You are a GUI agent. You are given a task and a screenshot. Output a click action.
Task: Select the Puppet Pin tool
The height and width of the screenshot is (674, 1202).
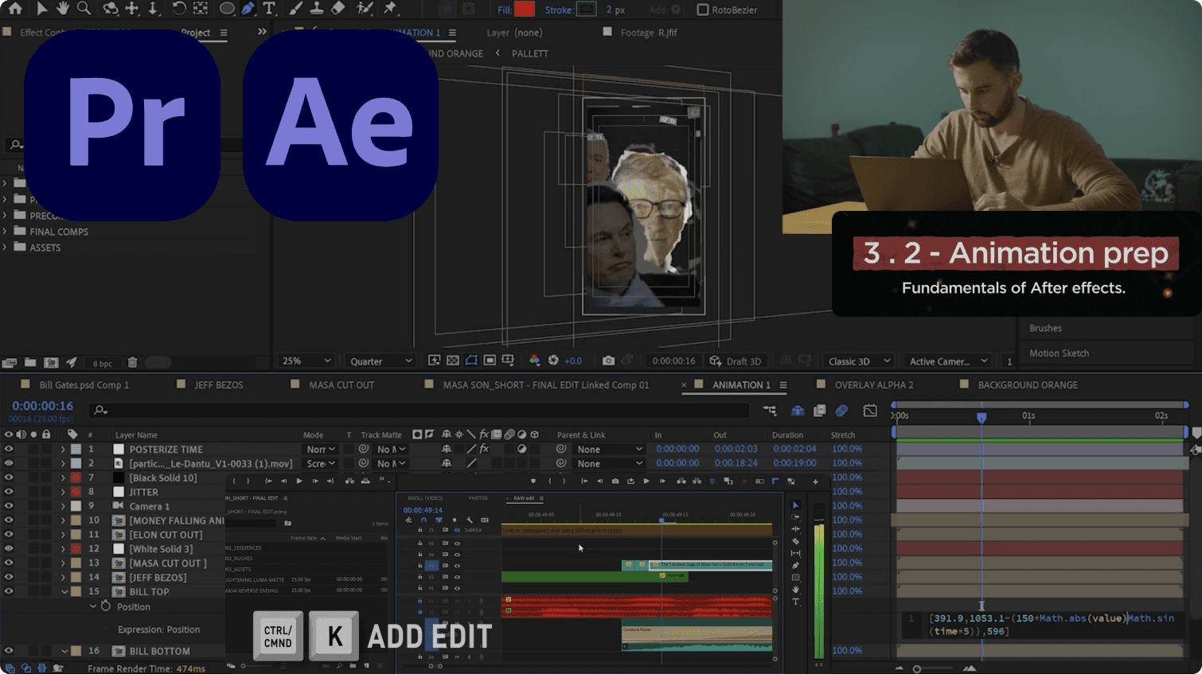390,9
